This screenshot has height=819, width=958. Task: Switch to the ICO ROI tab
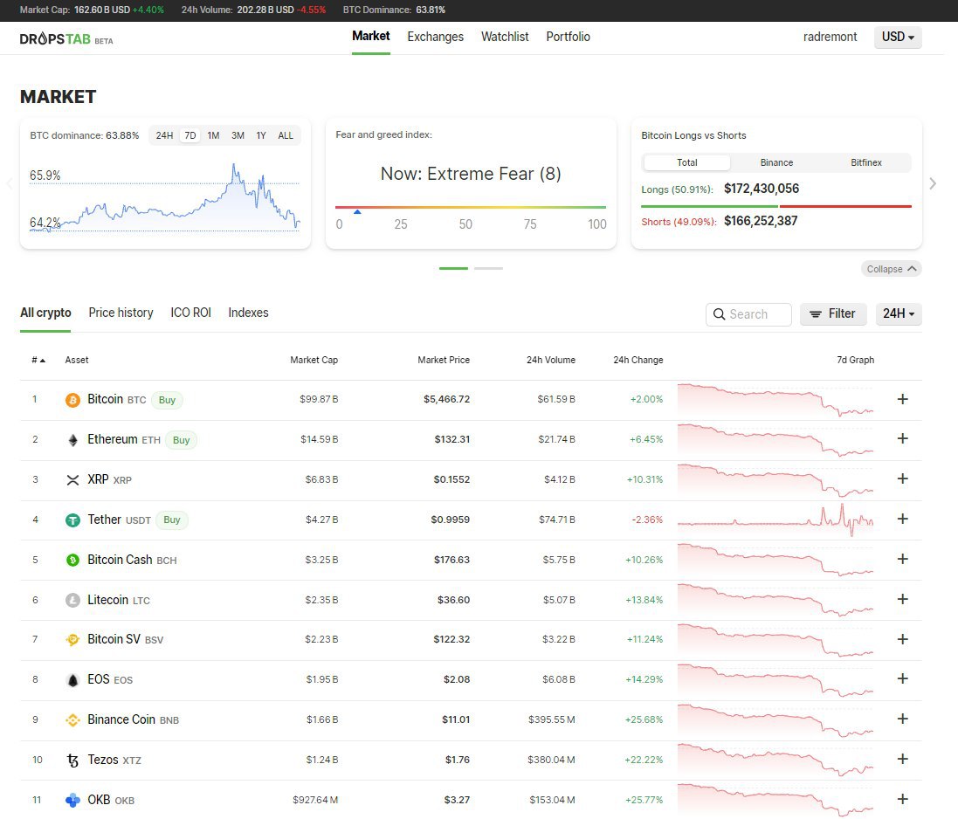click(190, 313)
